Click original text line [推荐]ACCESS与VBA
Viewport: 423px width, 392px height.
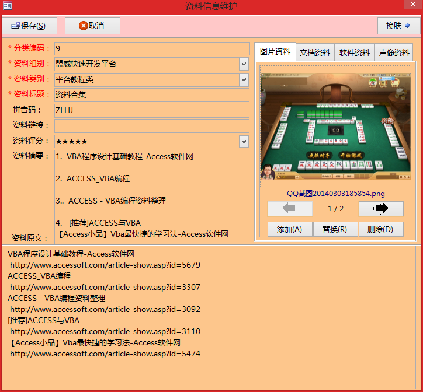(43, 320)
